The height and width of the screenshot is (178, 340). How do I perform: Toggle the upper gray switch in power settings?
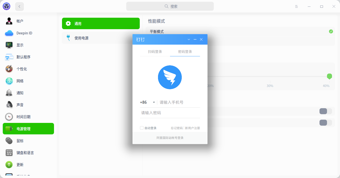pyautogui.click(x=326, y=111)
